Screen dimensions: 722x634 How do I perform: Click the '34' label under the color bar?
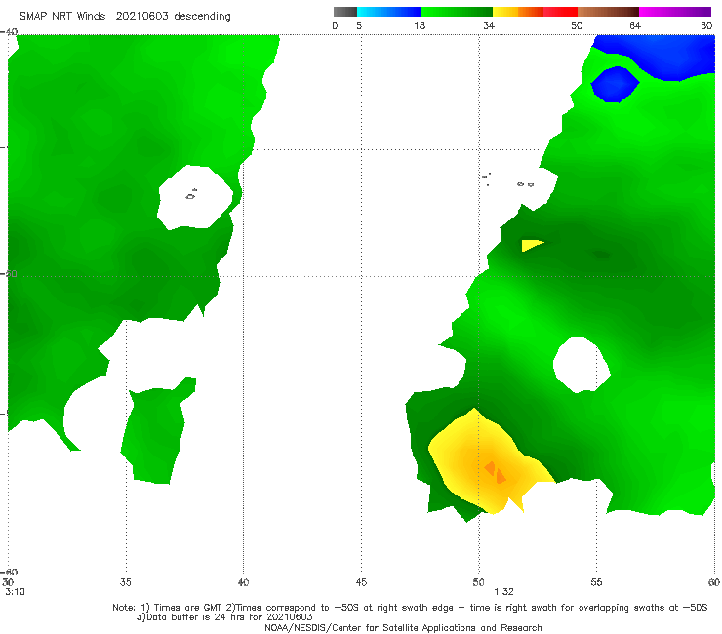point(489,26)
